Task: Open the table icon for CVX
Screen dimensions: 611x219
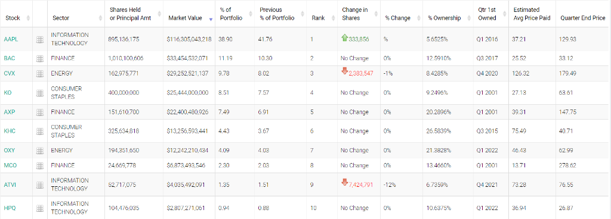Action: coord(40,73)
